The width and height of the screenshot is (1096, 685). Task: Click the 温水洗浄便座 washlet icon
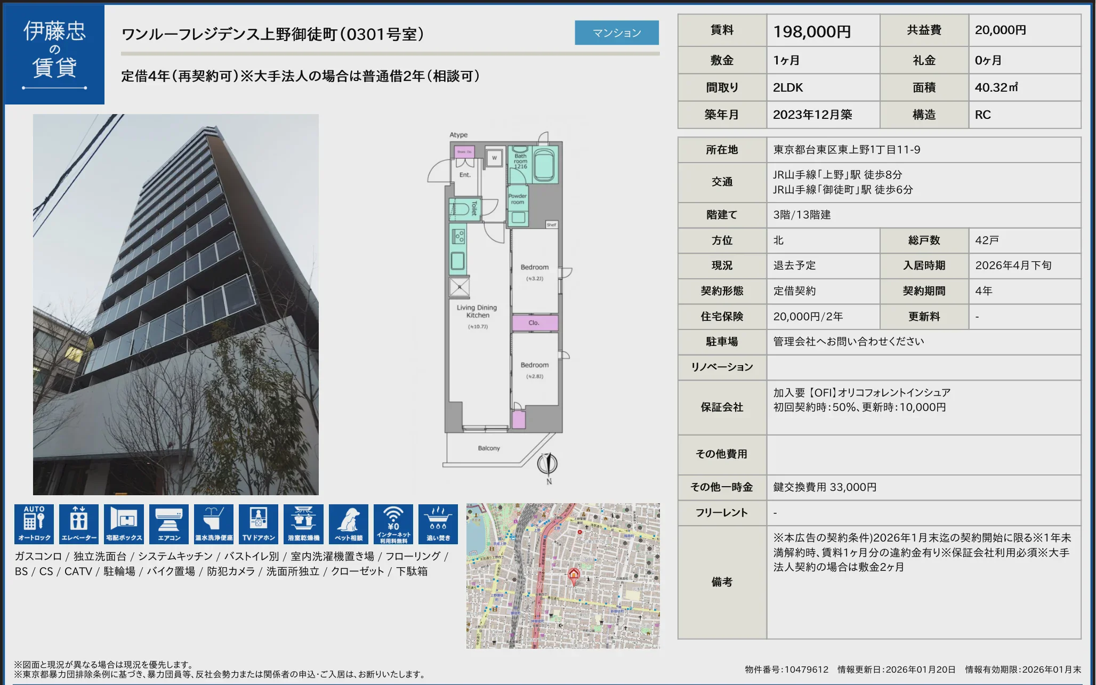click(214, 523)
